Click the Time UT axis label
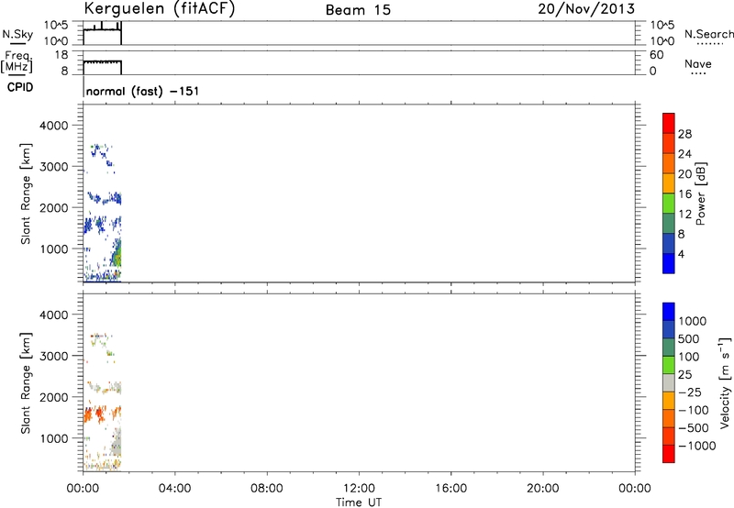The height and width of the screenshot is (508, 734). 359,502
